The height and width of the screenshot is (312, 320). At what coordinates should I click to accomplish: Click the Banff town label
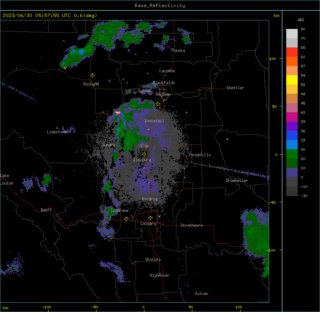[x=46, y=210]
